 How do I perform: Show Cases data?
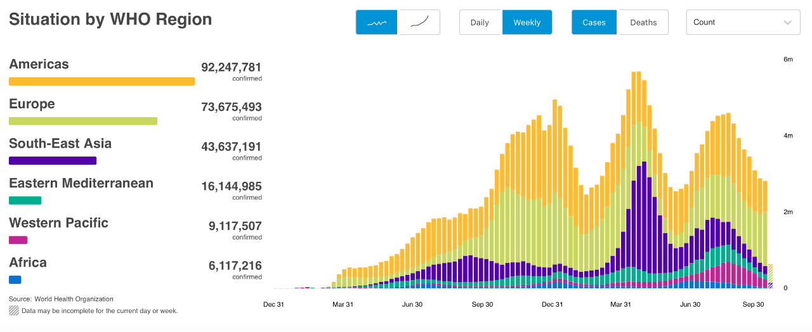click(594, 22)
